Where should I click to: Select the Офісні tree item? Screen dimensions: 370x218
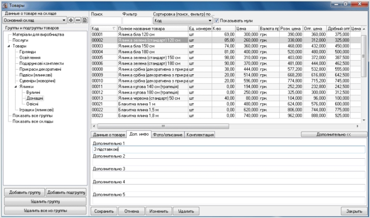click(32, 104)
